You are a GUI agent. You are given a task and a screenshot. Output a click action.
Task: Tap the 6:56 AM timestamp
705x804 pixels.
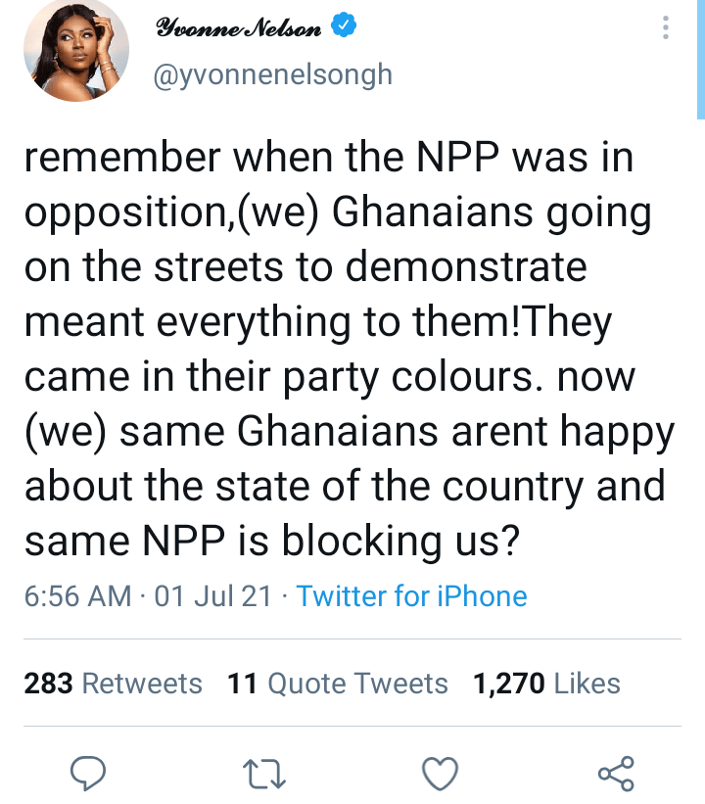click(x=77, y=596)
